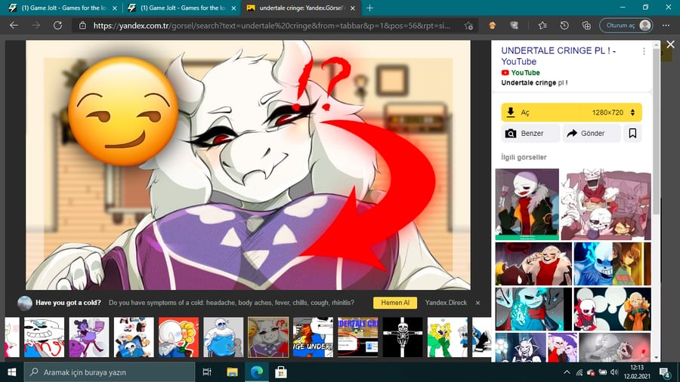Close the second Game Jolt tab
The width and height of the screenshot is (680, 382).
[x=233, y=8]
